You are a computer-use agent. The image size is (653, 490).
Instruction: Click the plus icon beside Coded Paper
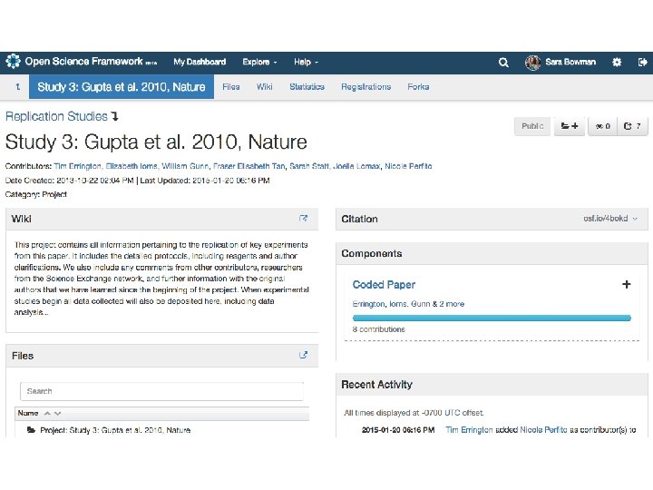626,284
